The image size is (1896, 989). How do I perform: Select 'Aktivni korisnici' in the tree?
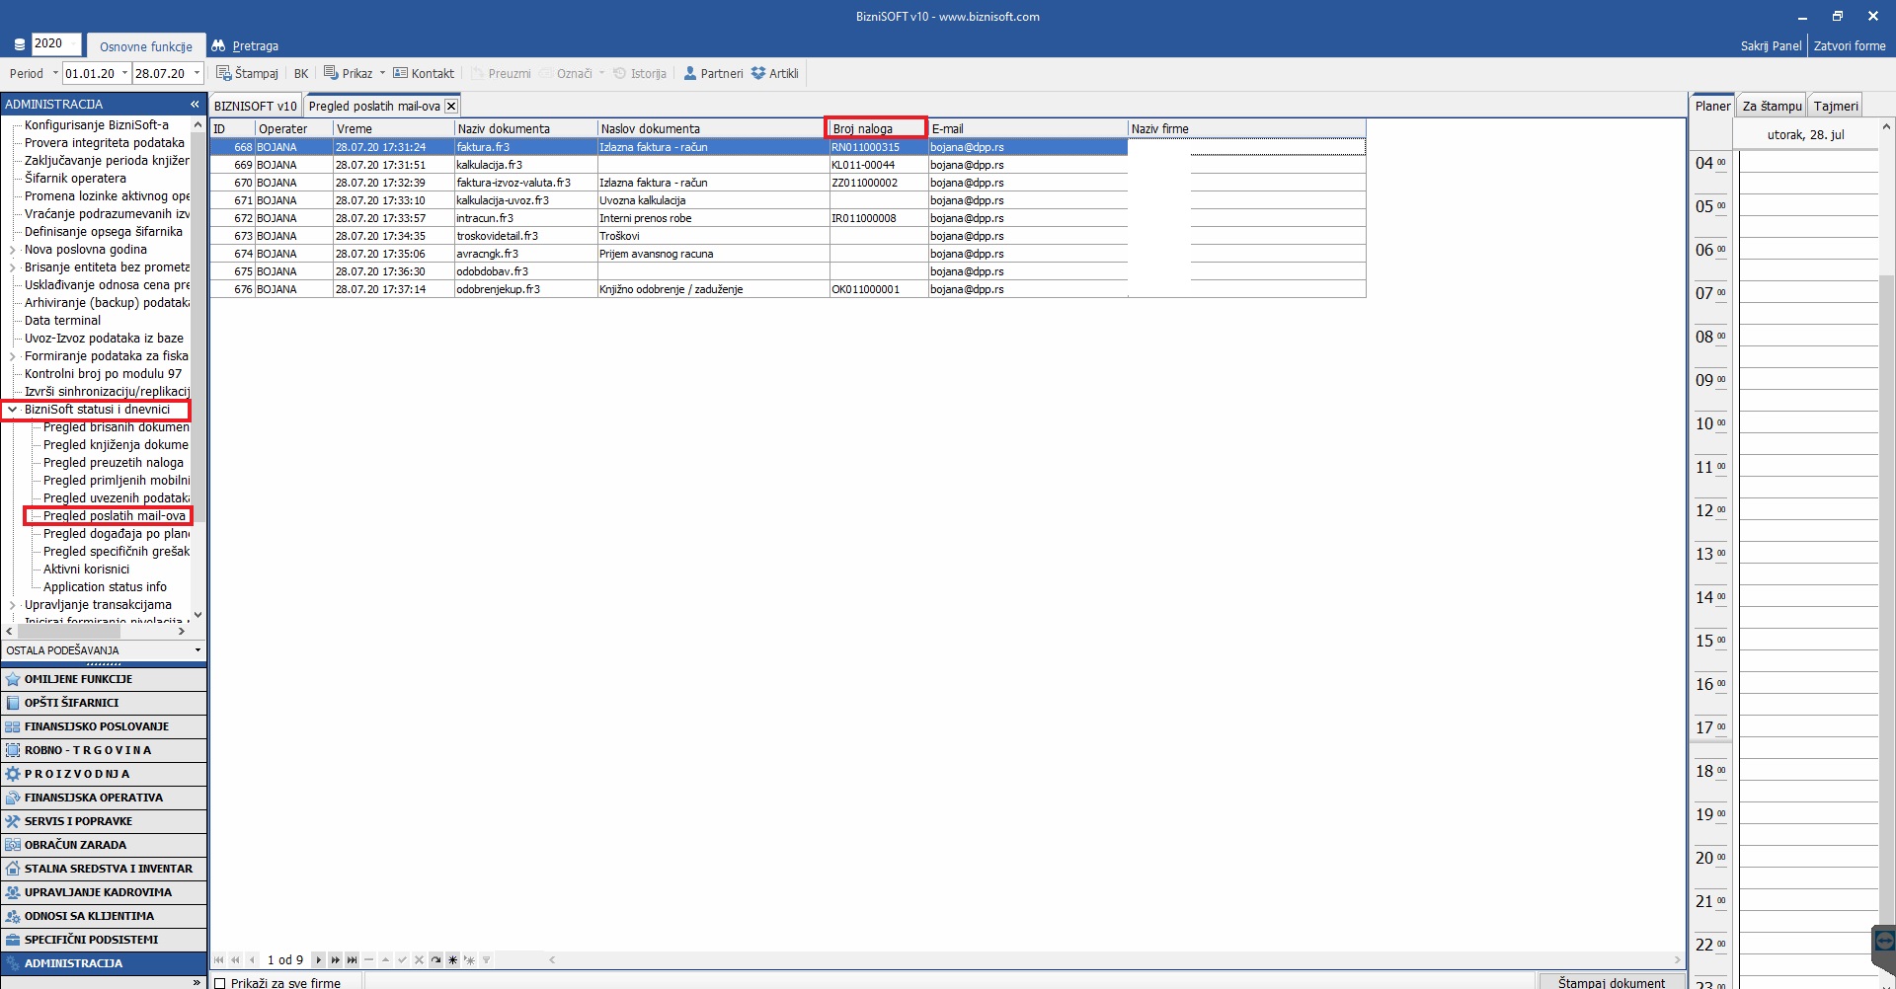coord(86,570)
